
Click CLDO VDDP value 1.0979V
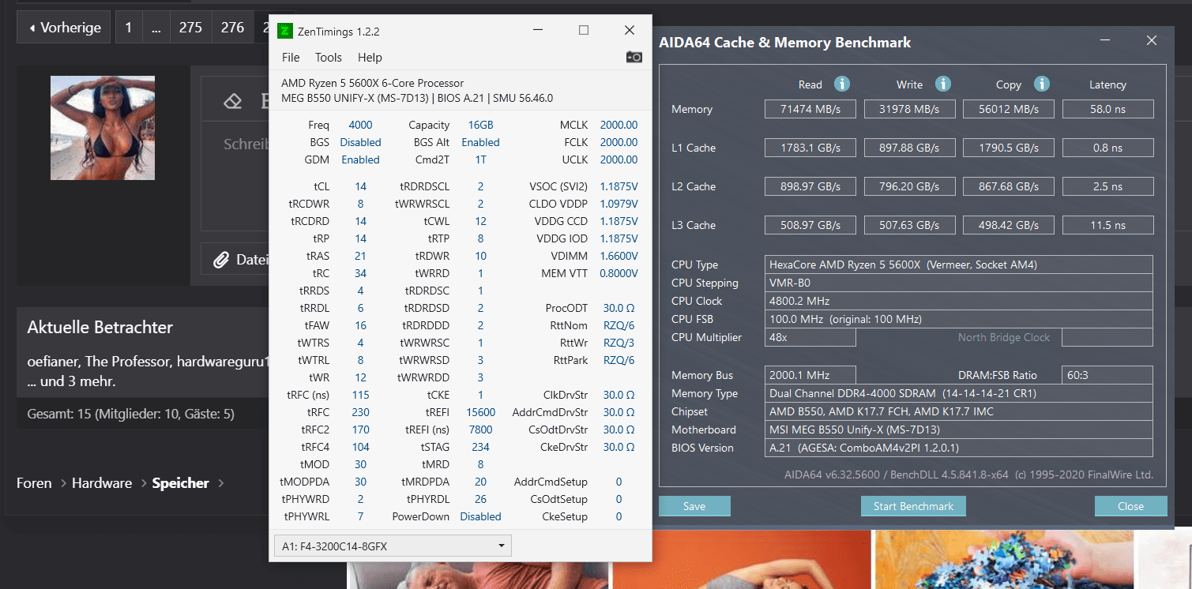coord(619,204)
